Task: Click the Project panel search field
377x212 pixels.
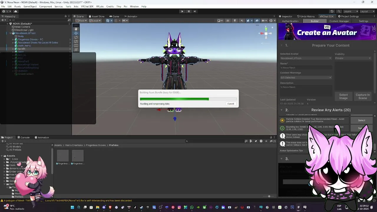Action: click(x=215, y=141)
